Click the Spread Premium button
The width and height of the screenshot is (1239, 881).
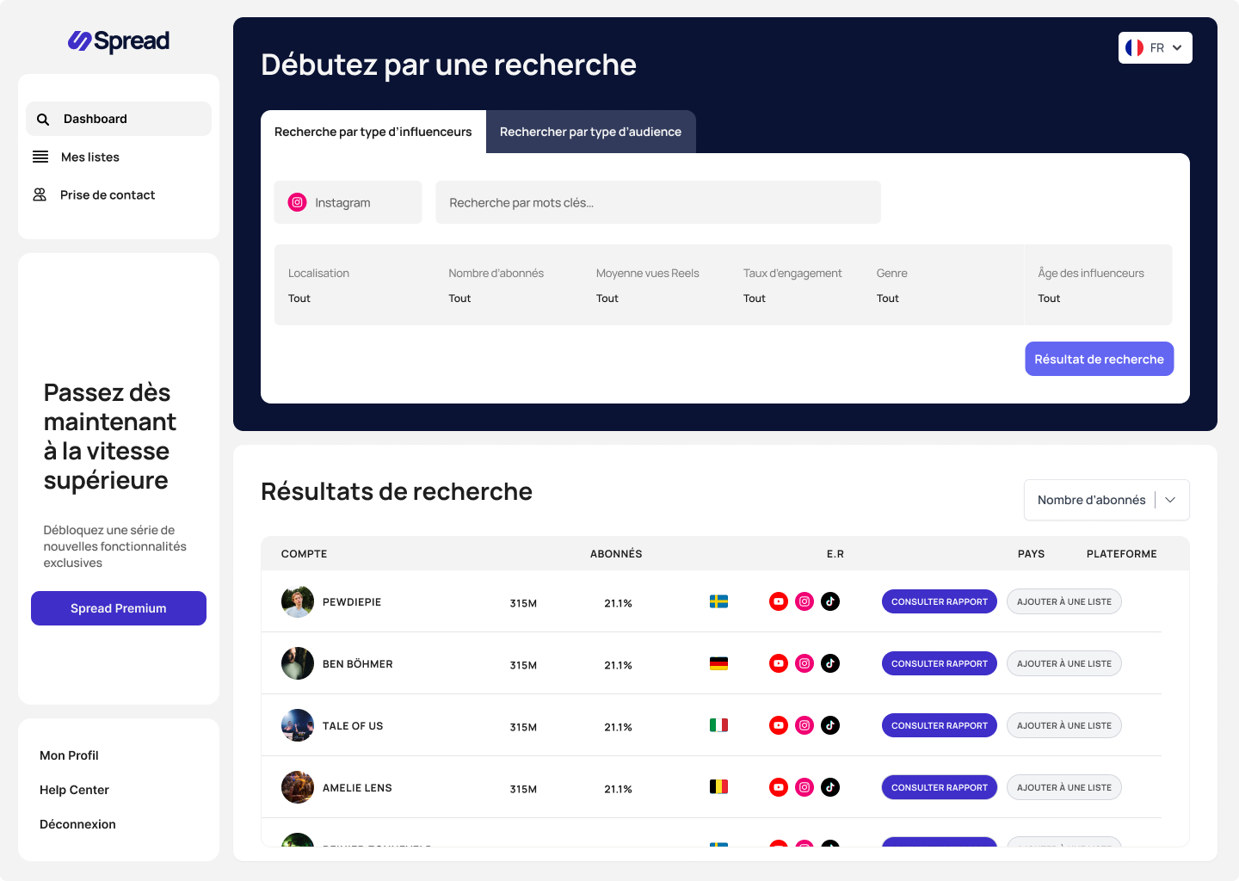(x=119, y=608)
